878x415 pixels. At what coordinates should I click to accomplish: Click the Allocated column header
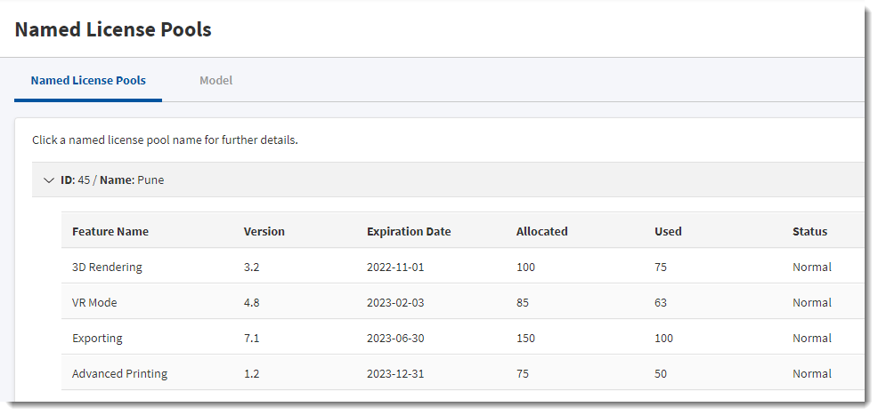click(x=541, y=232)
